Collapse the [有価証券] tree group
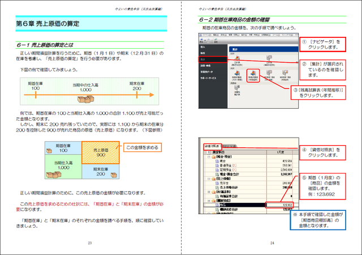Image resolution: width=362 pixels, height=255 pixels. point(209,192)
